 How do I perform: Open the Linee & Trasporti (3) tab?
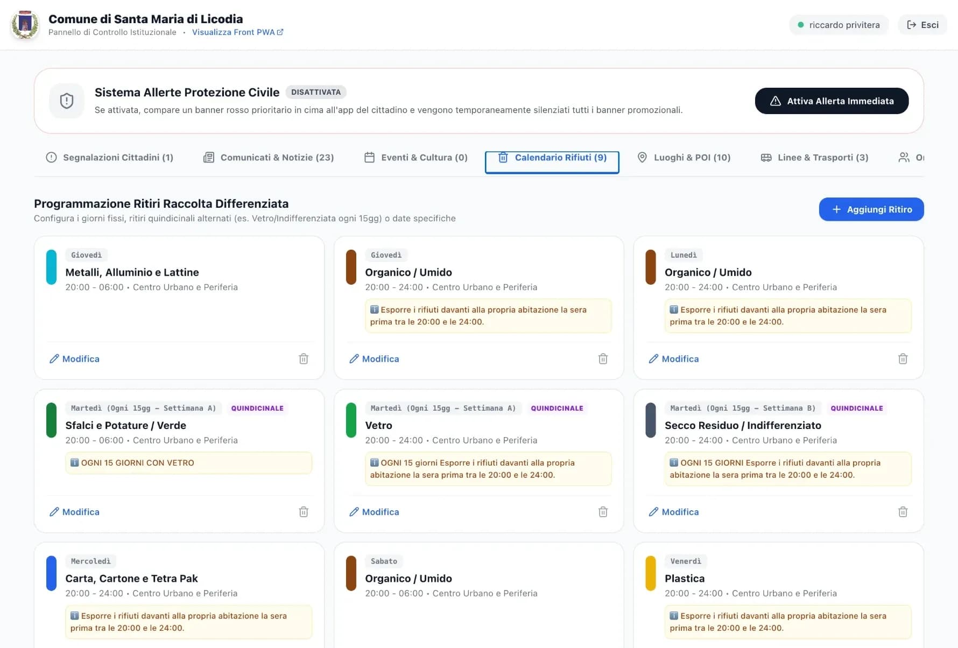tap(814, 158)
